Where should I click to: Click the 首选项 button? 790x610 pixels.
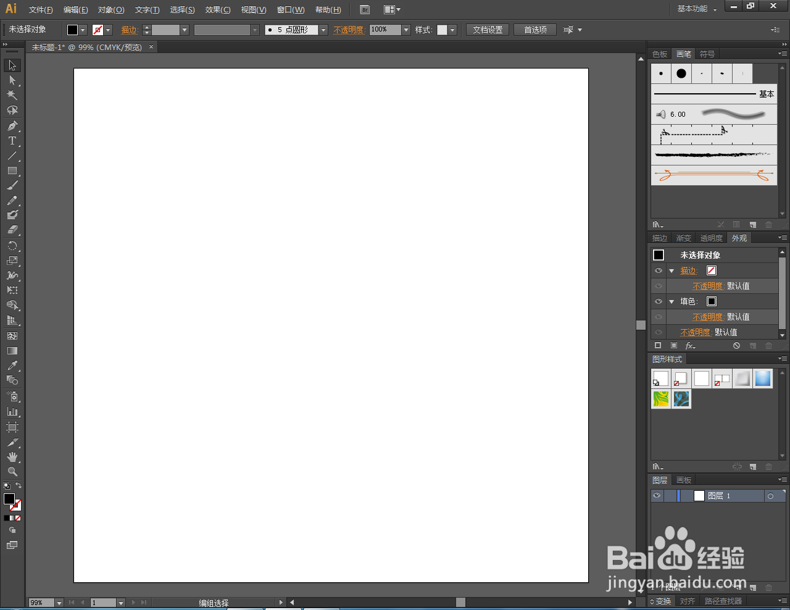click(x=535, y=30)
